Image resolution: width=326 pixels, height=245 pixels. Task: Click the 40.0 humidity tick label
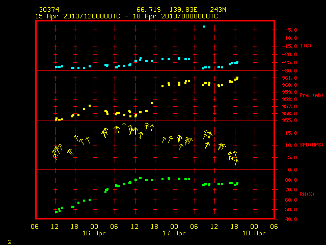tap(291, 219)
